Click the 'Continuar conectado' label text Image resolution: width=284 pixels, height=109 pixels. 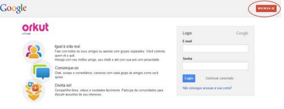[220, 78]
